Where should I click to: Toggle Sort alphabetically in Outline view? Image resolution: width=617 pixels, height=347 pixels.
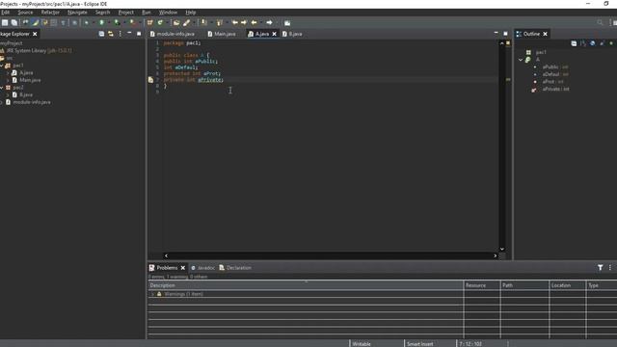582,43
